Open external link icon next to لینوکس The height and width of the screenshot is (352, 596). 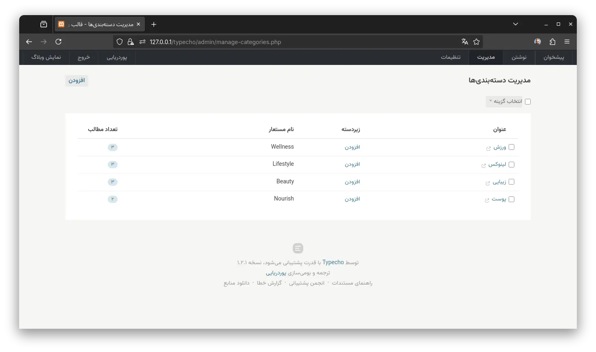(x=483, y=165)
